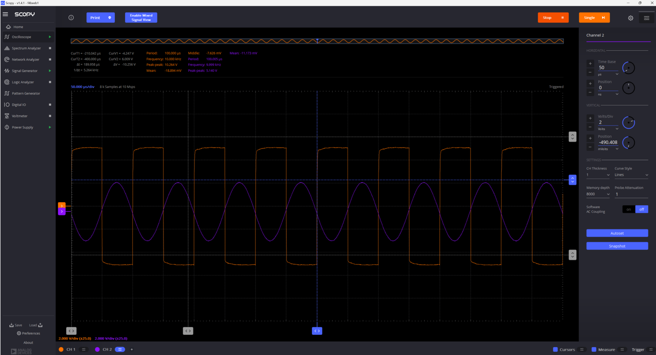The image size is (656, 355).
Task: Toggle the Cursors checkbox
Action: click(x=555, y=349)
